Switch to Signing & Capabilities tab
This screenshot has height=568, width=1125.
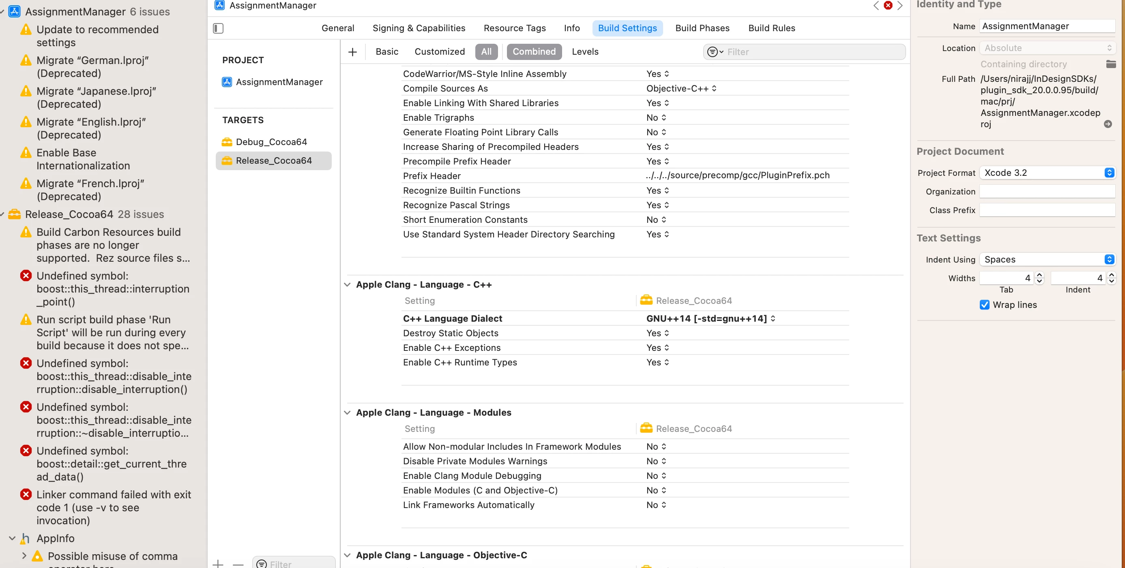[x=419, y=28]
